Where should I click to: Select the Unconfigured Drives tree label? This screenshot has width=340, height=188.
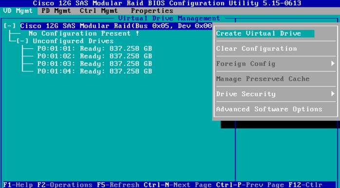click(73, 41)
